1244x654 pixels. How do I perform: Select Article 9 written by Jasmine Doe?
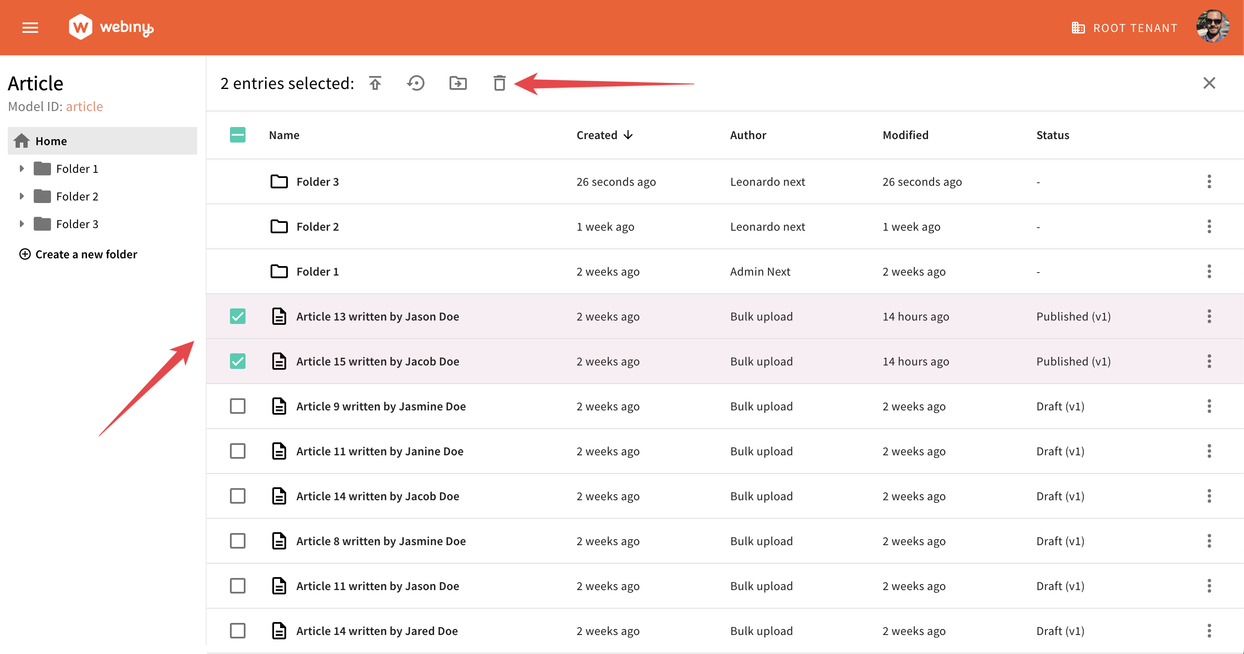[x=238, y=406]
